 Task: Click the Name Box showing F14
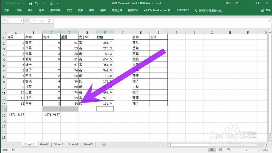tap(11, 21)
